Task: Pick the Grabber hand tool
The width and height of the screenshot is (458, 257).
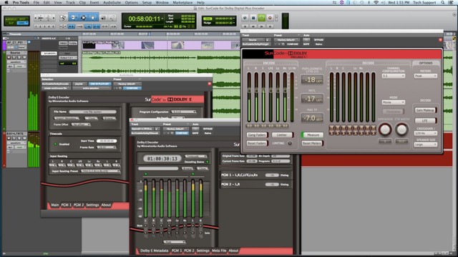Action: [93, 18]
